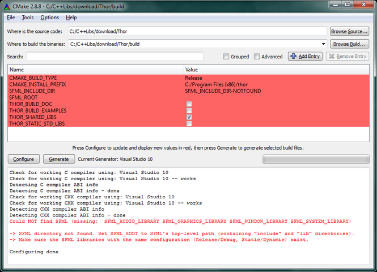377x272 pixels.
Task: Click the SFML_INCLUDE_DIR-NOTFOUND value
Action: 223,91
